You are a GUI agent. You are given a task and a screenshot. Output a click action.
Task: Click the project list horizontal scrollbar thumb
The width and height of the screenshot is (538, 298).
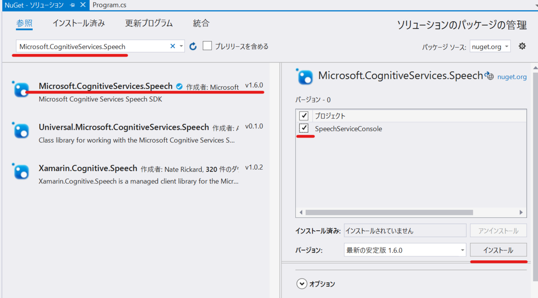[x=389, y=212]
